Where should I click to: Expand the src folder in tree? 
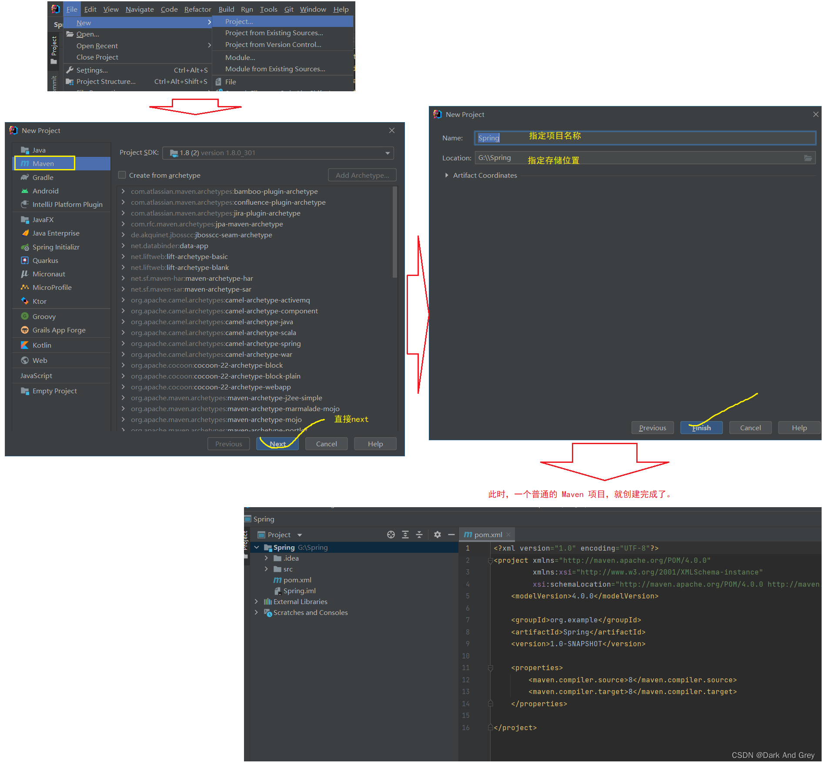267,569
